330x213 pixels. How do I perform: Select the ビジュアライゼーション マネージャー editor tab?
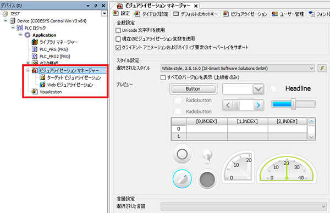tap(155, 5)
